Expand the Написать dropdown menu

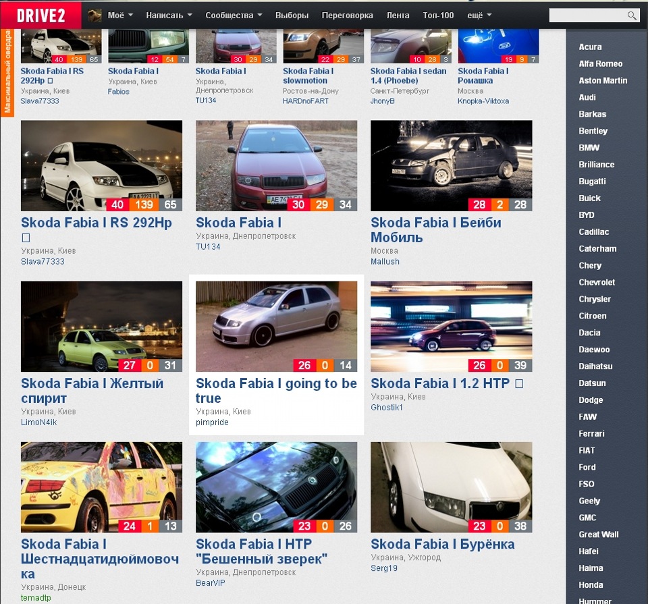[169, 16]
